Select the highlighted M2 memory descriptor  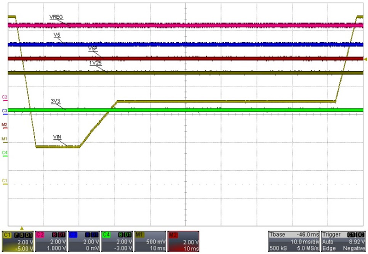point(183,241)
